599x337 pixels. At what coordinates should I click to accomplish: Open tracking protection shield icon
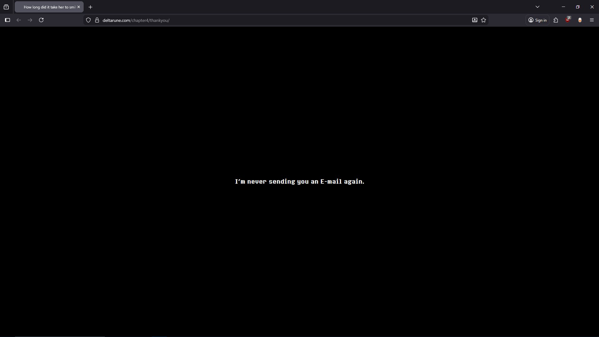tap(88, 20)
